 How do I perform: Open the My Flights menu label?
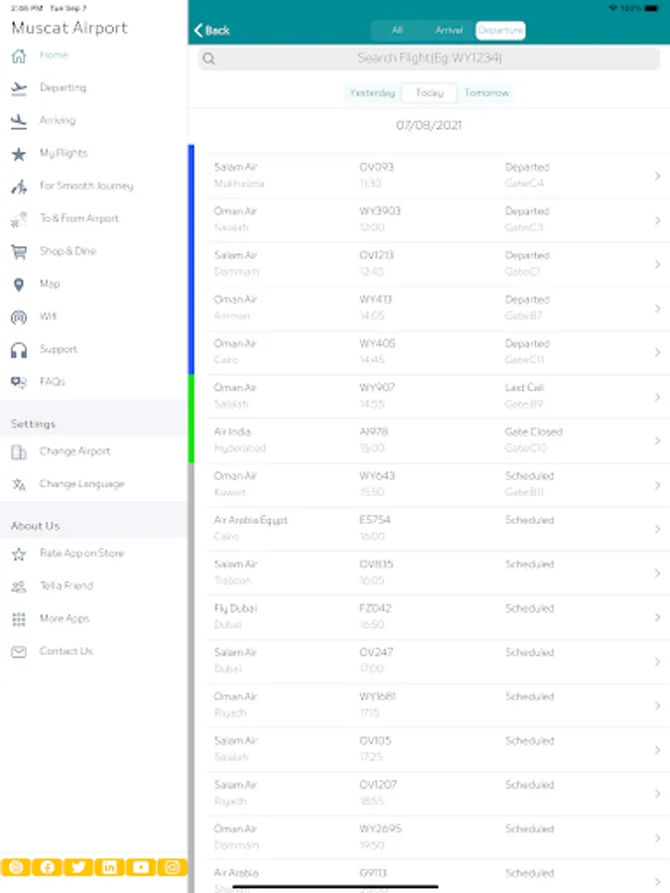click(x=64, y=153)
